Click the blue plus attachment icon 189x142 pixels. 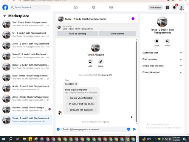[58, 129]
